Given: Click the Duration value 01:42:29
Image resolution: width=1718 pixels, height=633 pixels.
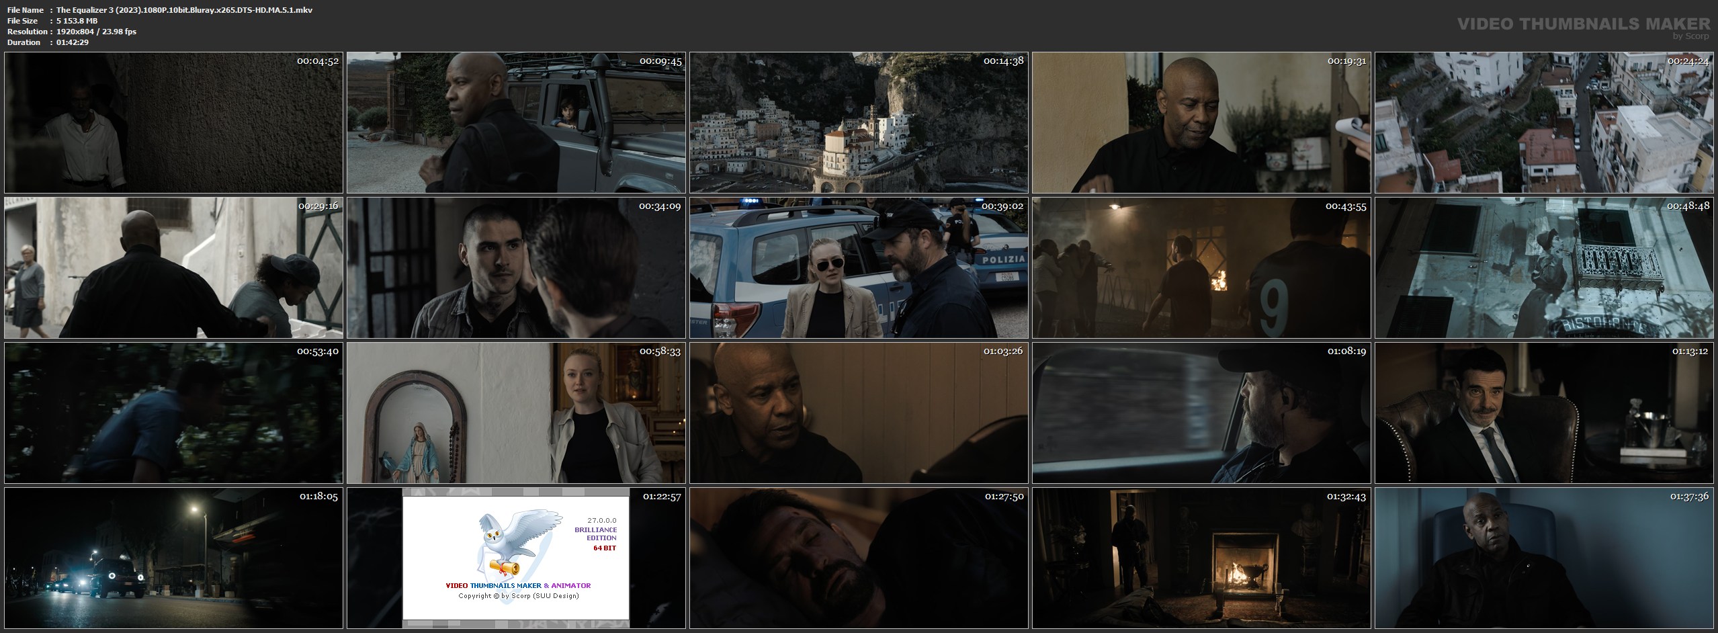Looking at the screenshot, I should [x=73, y=42].
